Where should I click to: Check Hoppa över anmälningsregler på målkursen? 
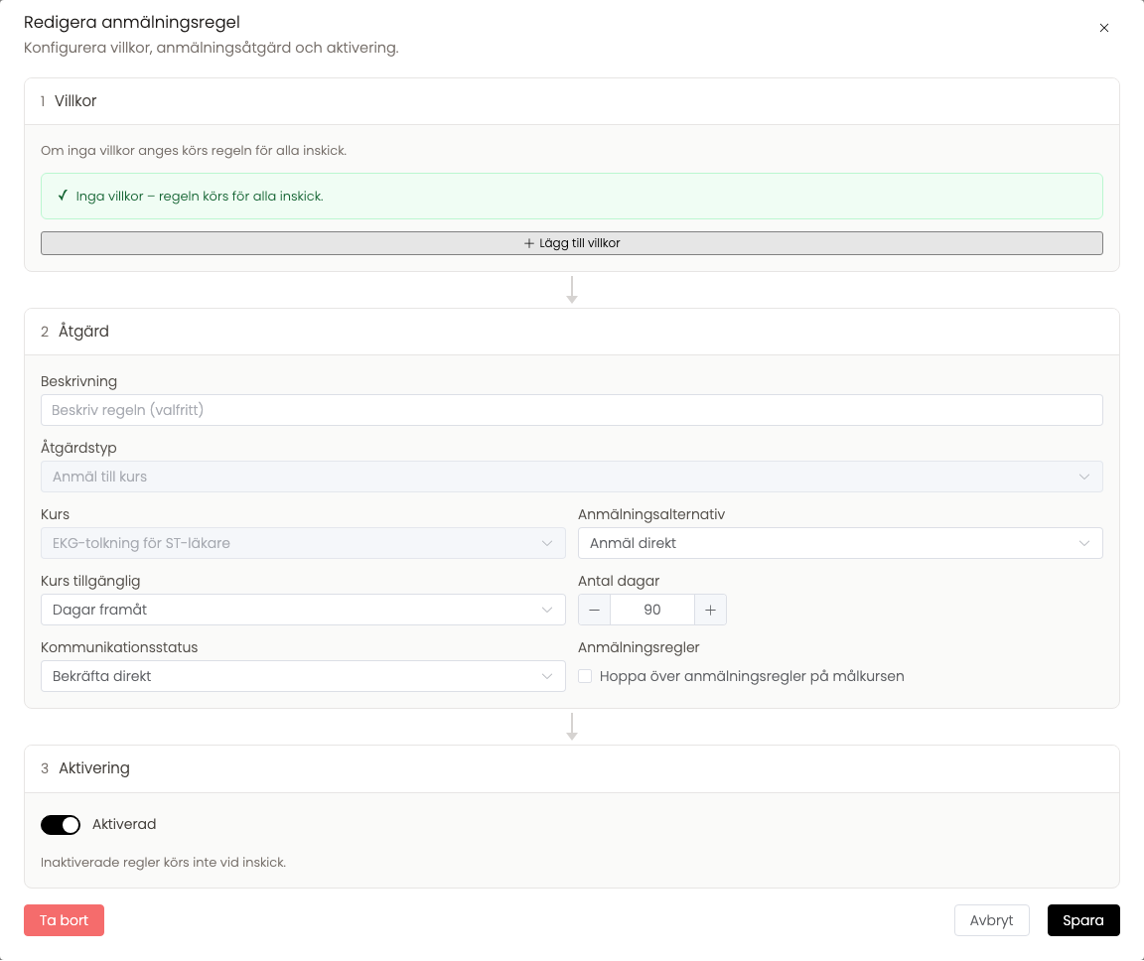(x=585, y=676)
